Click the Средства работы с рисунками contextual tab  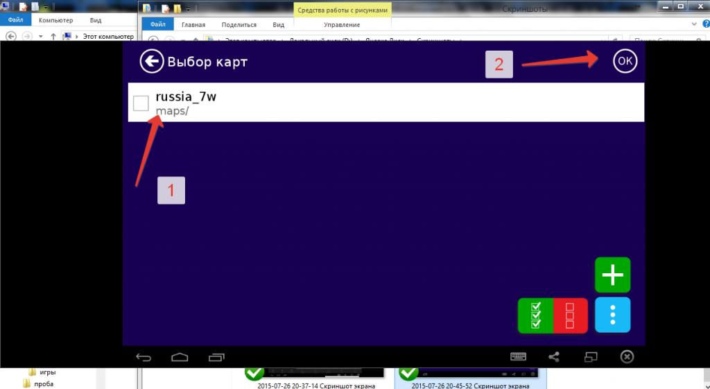343,10
